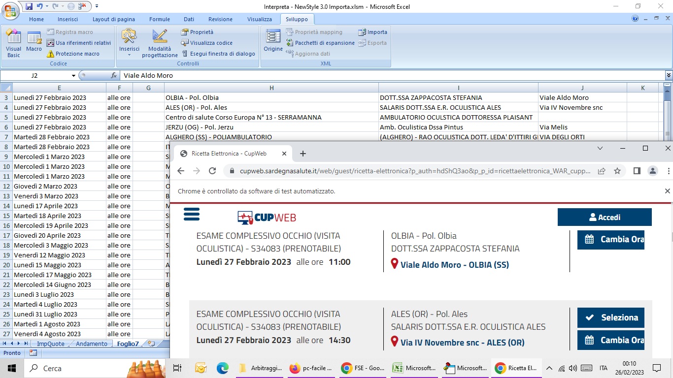Open a new Chrome tab with plus

[x=303, y=154]
